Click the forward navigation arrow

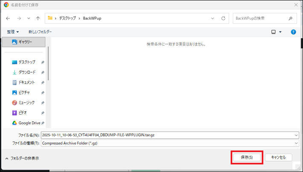pyautogui.click(x=18, y=18)
